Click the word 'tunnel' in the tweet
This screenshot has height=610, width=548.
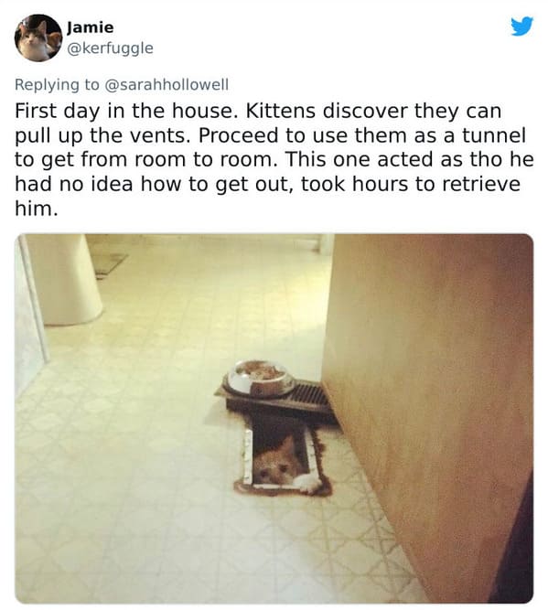(494, 135)
